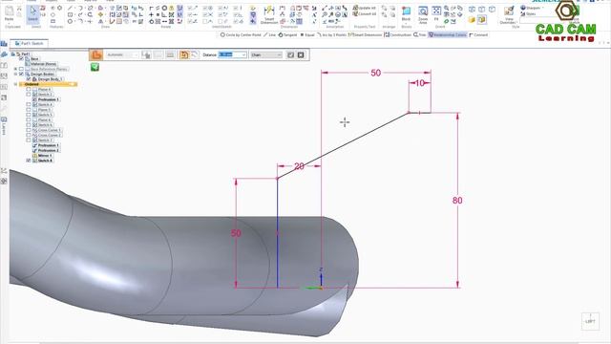Click the Connect relationship icon in Relate group
Image resolution: width=611 pixels, height=344 pixels.
click(152, 8)
